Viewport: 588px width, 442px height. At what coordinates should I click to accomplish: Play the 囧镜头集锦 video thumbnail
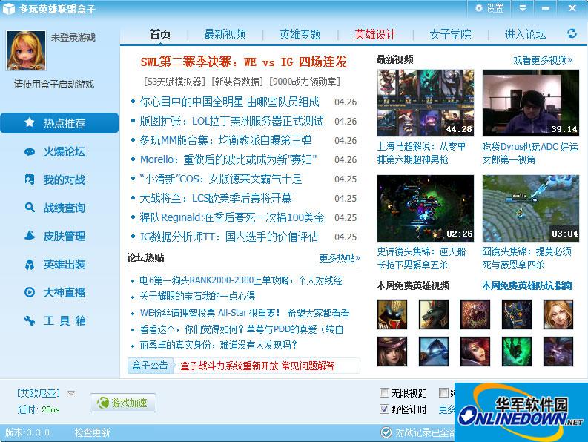point(531,208)
